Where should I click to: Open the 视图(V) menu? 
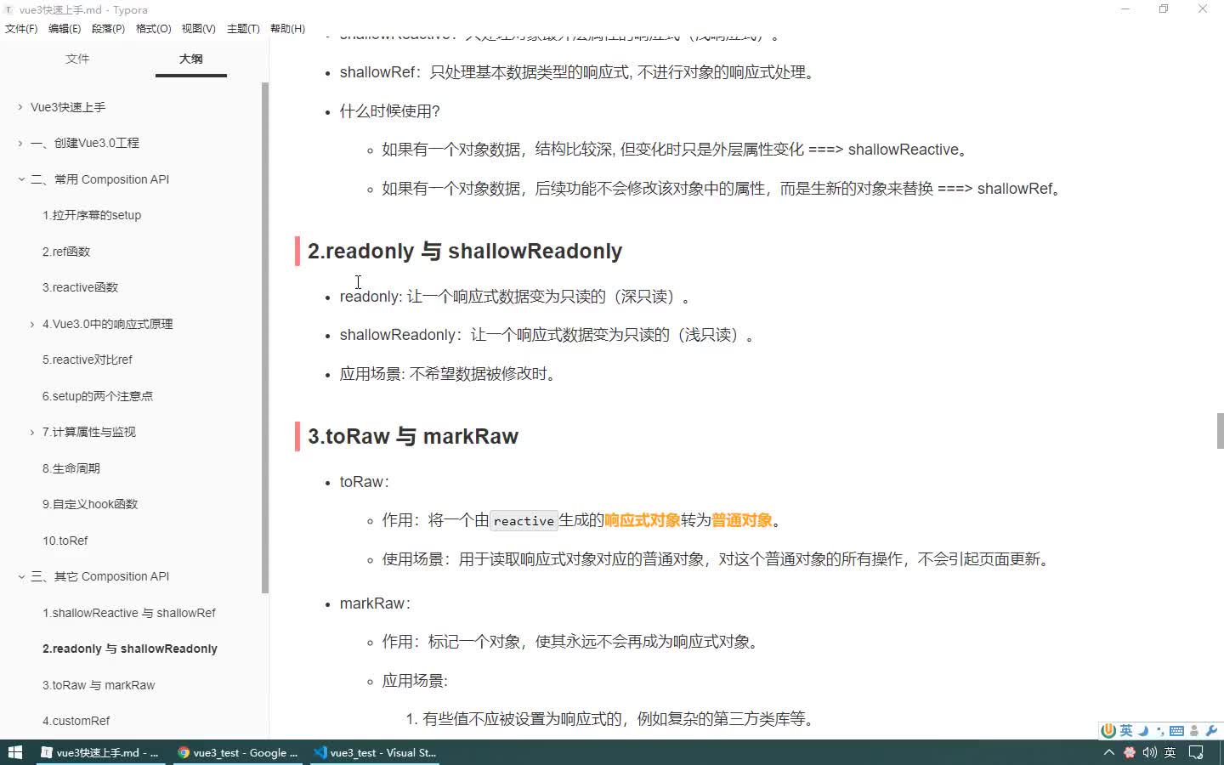[x=198, y=29]
